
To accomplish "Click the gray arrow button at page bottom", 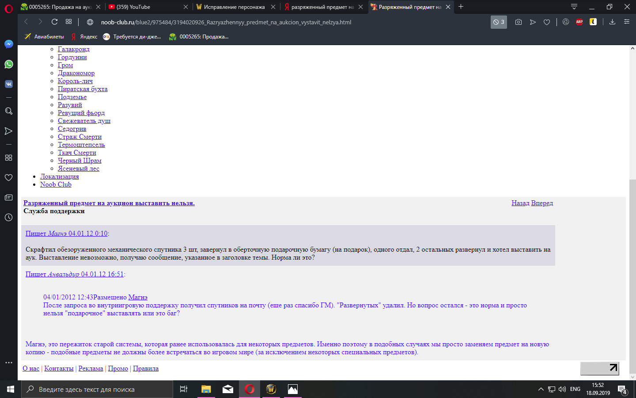I will [x=599, y=368].
